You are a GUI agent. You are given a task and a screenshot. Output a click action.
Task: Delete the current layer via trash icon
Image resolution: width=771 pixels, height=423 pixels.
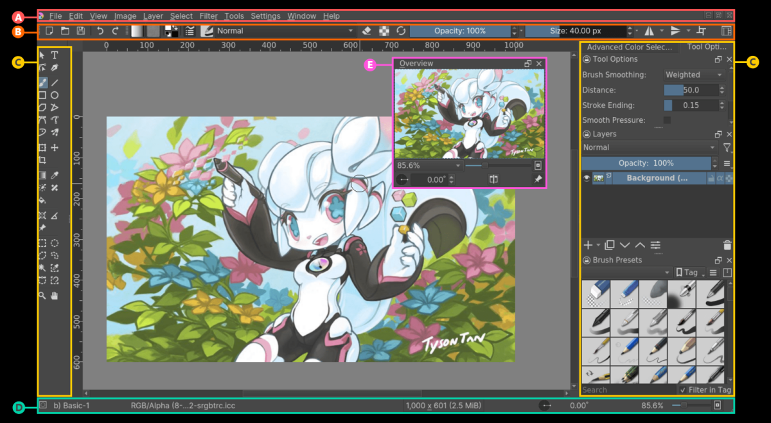pos(727,245)
